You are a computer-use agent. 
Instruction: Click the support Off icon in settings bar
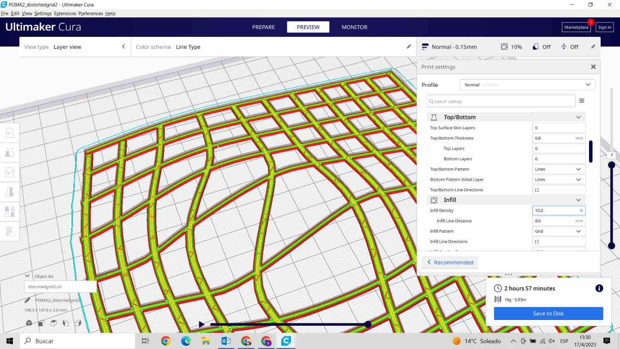[536, 47]
